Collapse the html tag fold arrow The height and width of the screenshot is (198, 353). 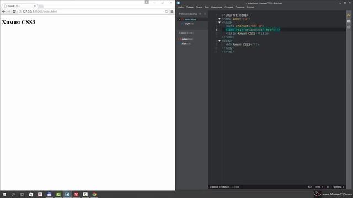tap(220, 19)
